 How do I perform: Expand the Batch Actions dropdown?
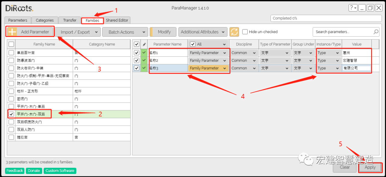point(125,32)
